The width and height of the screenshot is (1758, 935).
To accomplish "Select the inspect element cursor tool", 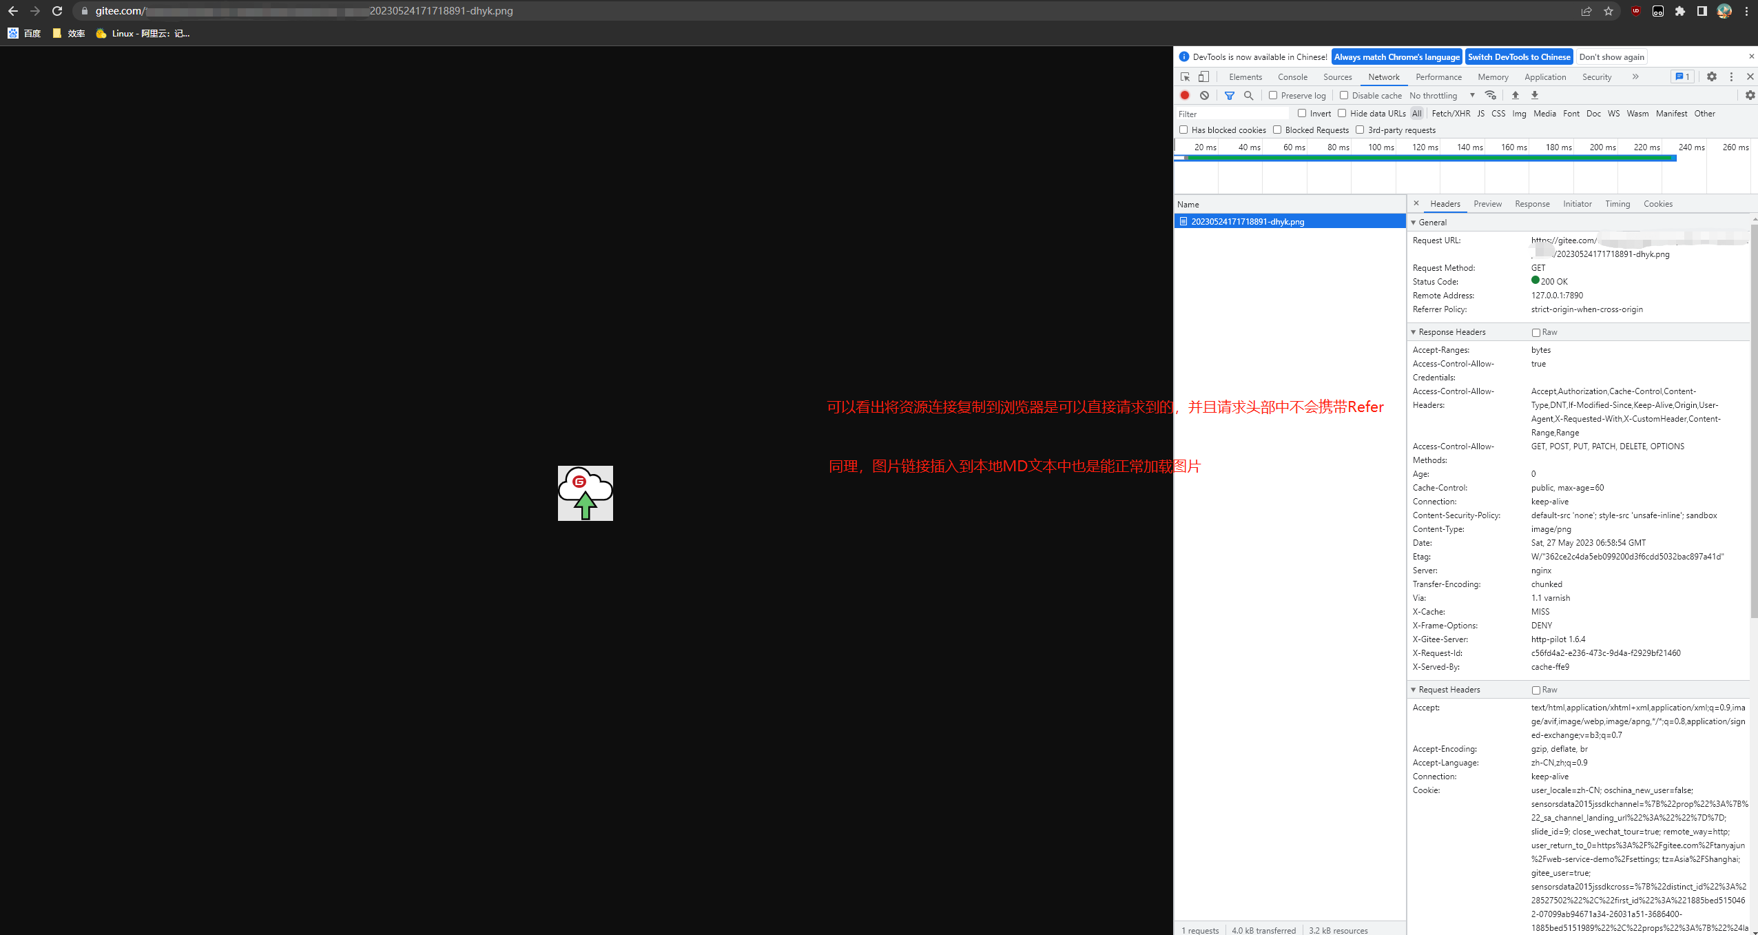I will pos(1186,76).
